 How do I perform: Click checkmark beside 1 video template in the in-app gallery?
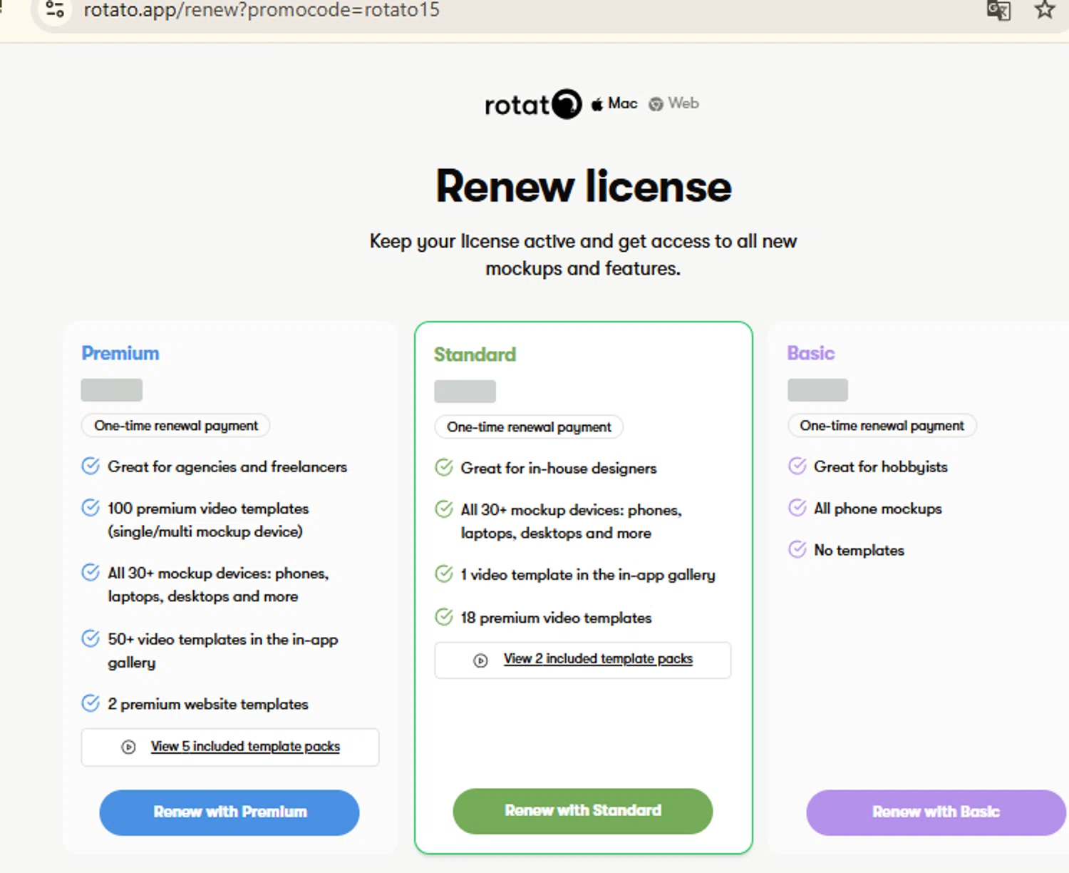[x=444, y=574]
